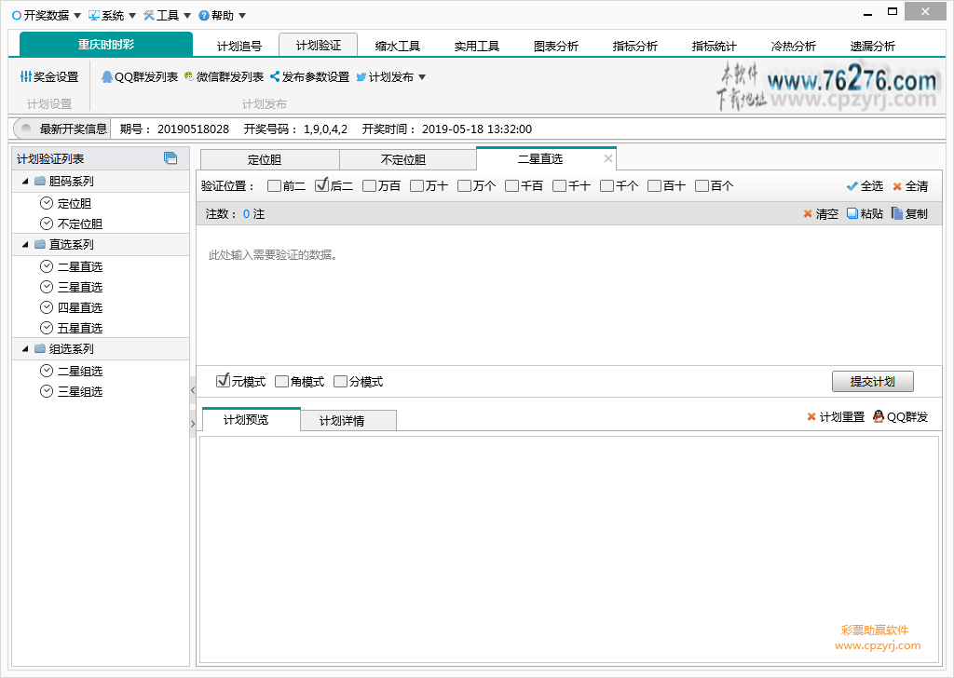Open the 系统 dropdown menu
Viewport: 954px width, 678px height.
pyautogui.click(x=112, y=15)
